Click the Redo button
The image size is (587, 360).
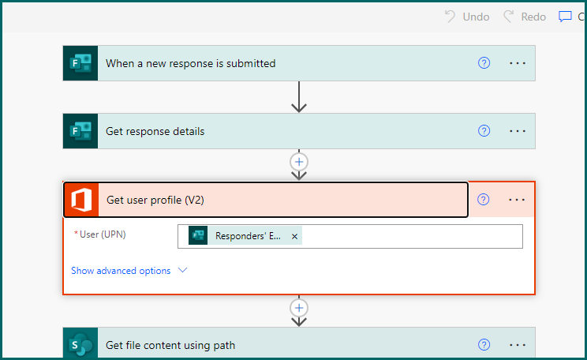(x=525, y=17)
